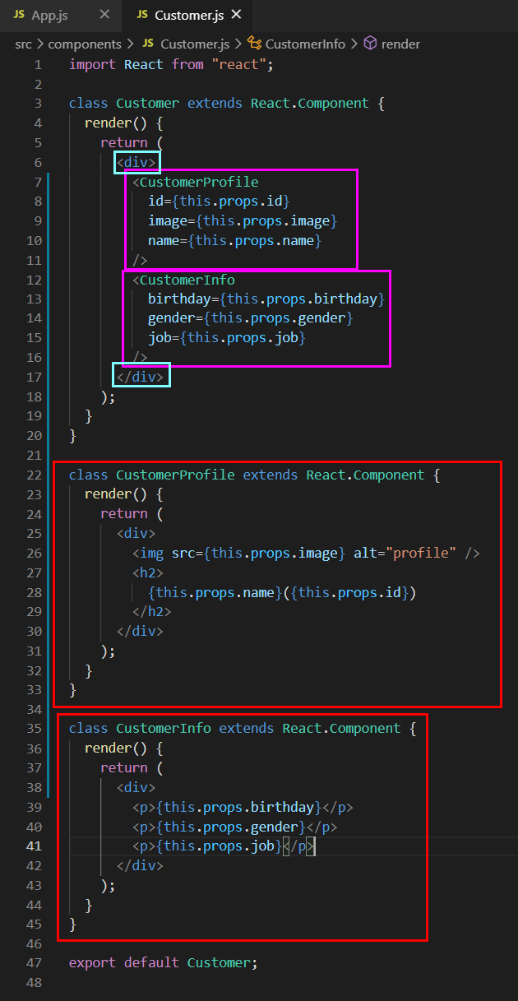Click the closing </h2> tag on line 29

point(152,612)
